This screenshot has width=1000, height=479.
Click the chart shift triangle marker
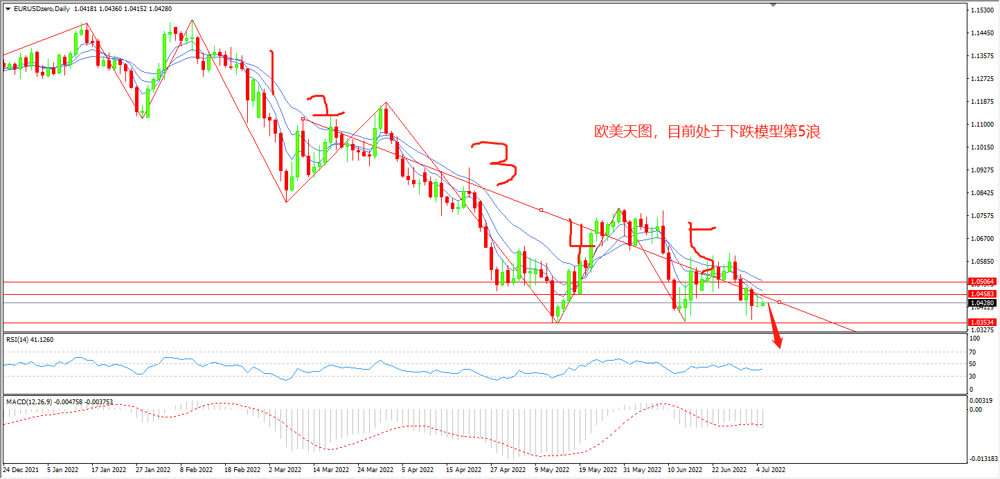click(x=774, y=5)
